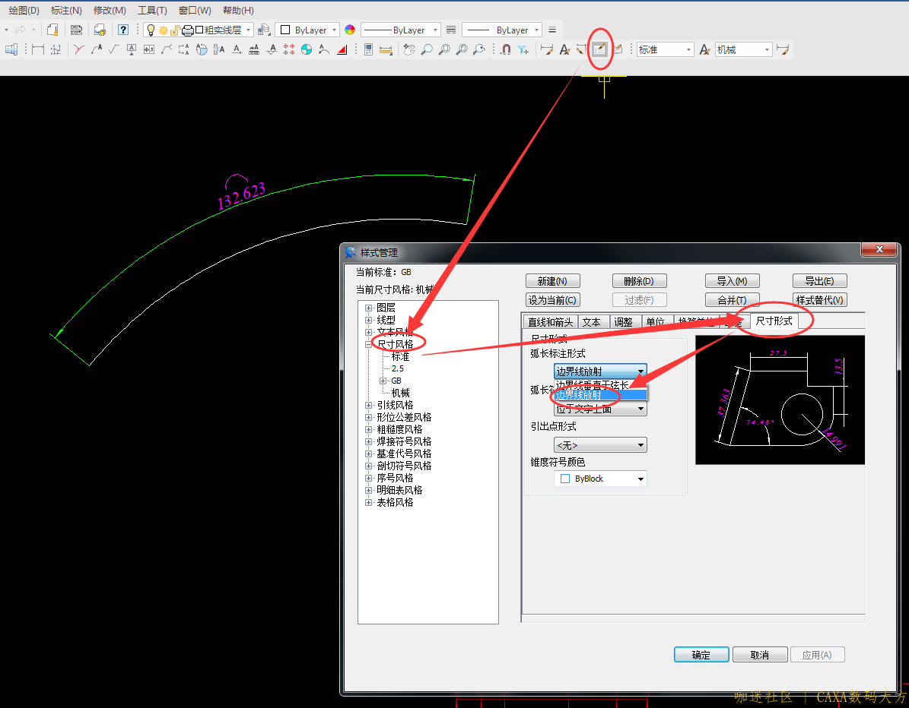909x708 pixels.
Task: Click the style management icon circled in red
Action: [599, 50]
